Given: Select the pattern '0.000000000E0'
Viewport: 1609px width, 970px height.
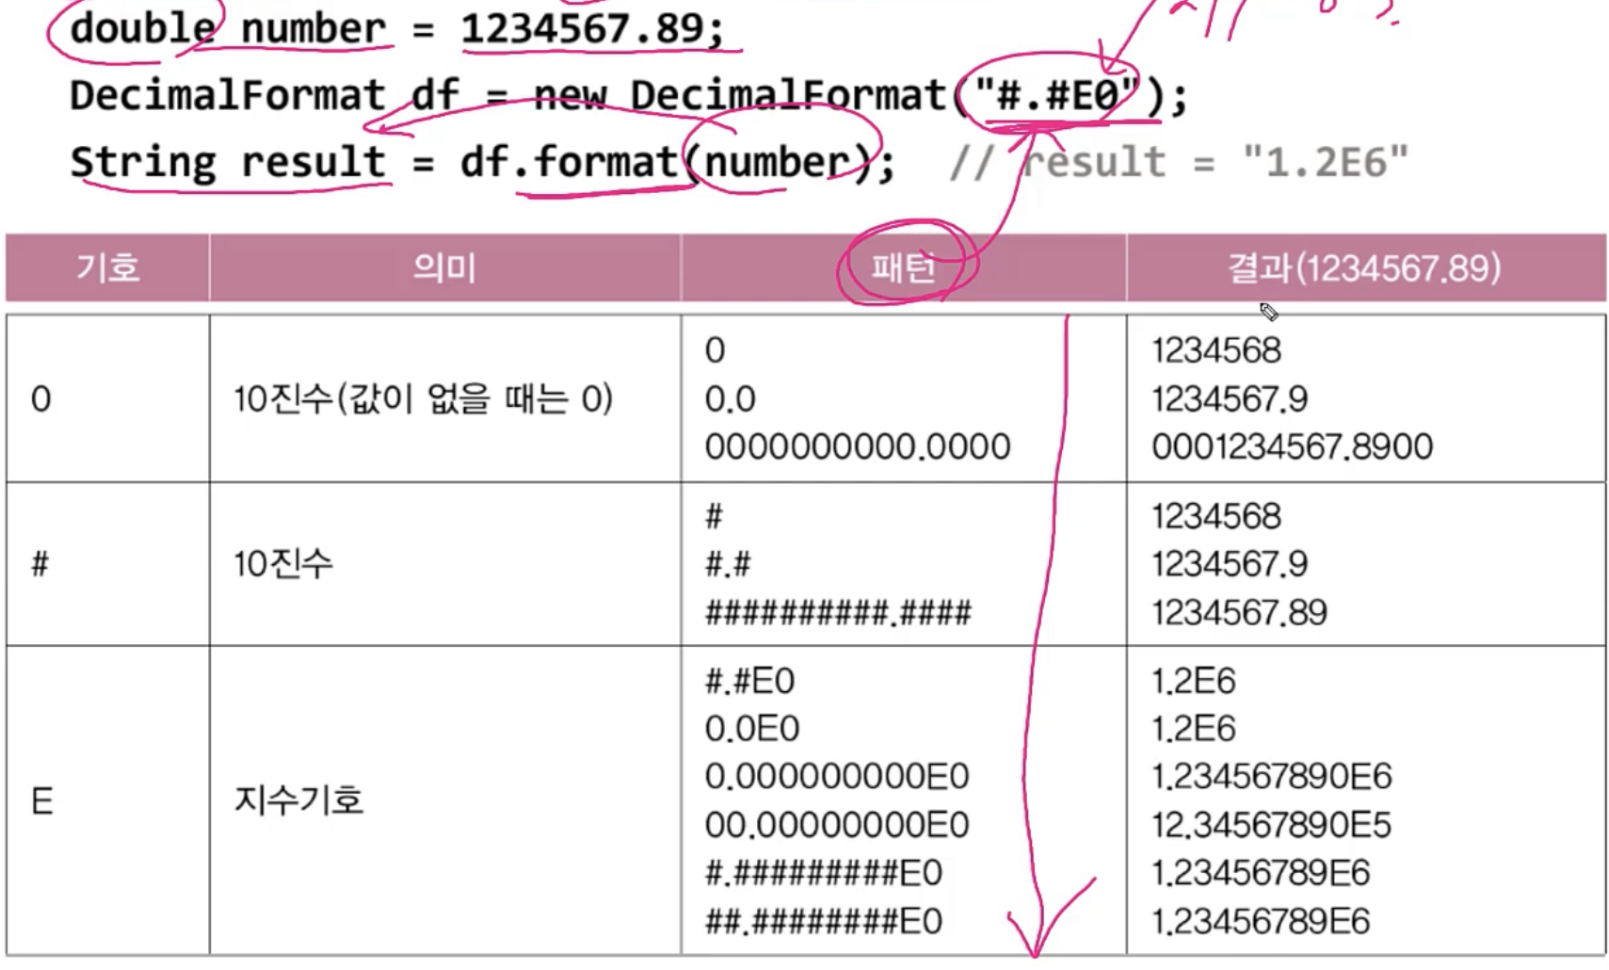Looking at the screenshot, I should click(x=837, y=777).
